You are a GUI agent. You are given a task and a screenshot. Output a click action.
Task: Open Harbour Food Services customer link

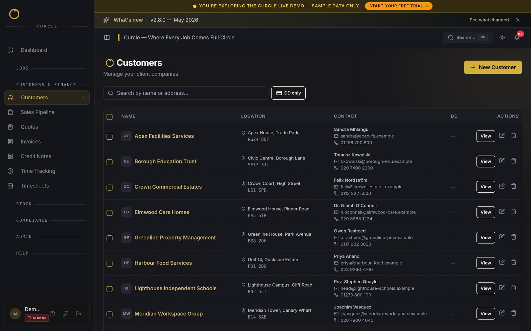(x=163, y=263)
